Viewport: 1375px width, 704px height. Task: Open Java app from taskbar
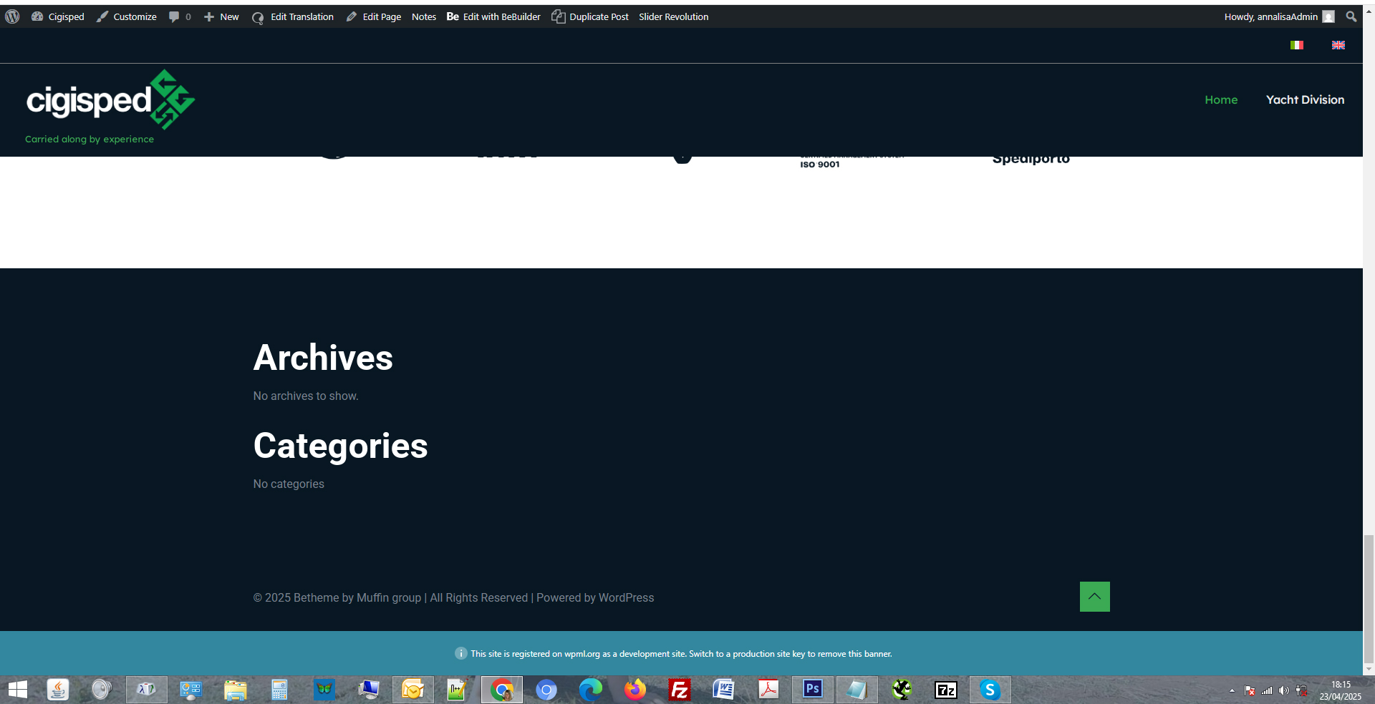[58, 690]
